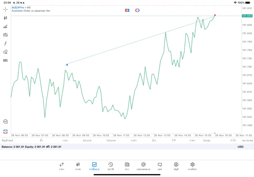The height and width of the screenshot is (177, 254).
Task: Sort positions by the Swap column header
Action: tap(207, 141)
